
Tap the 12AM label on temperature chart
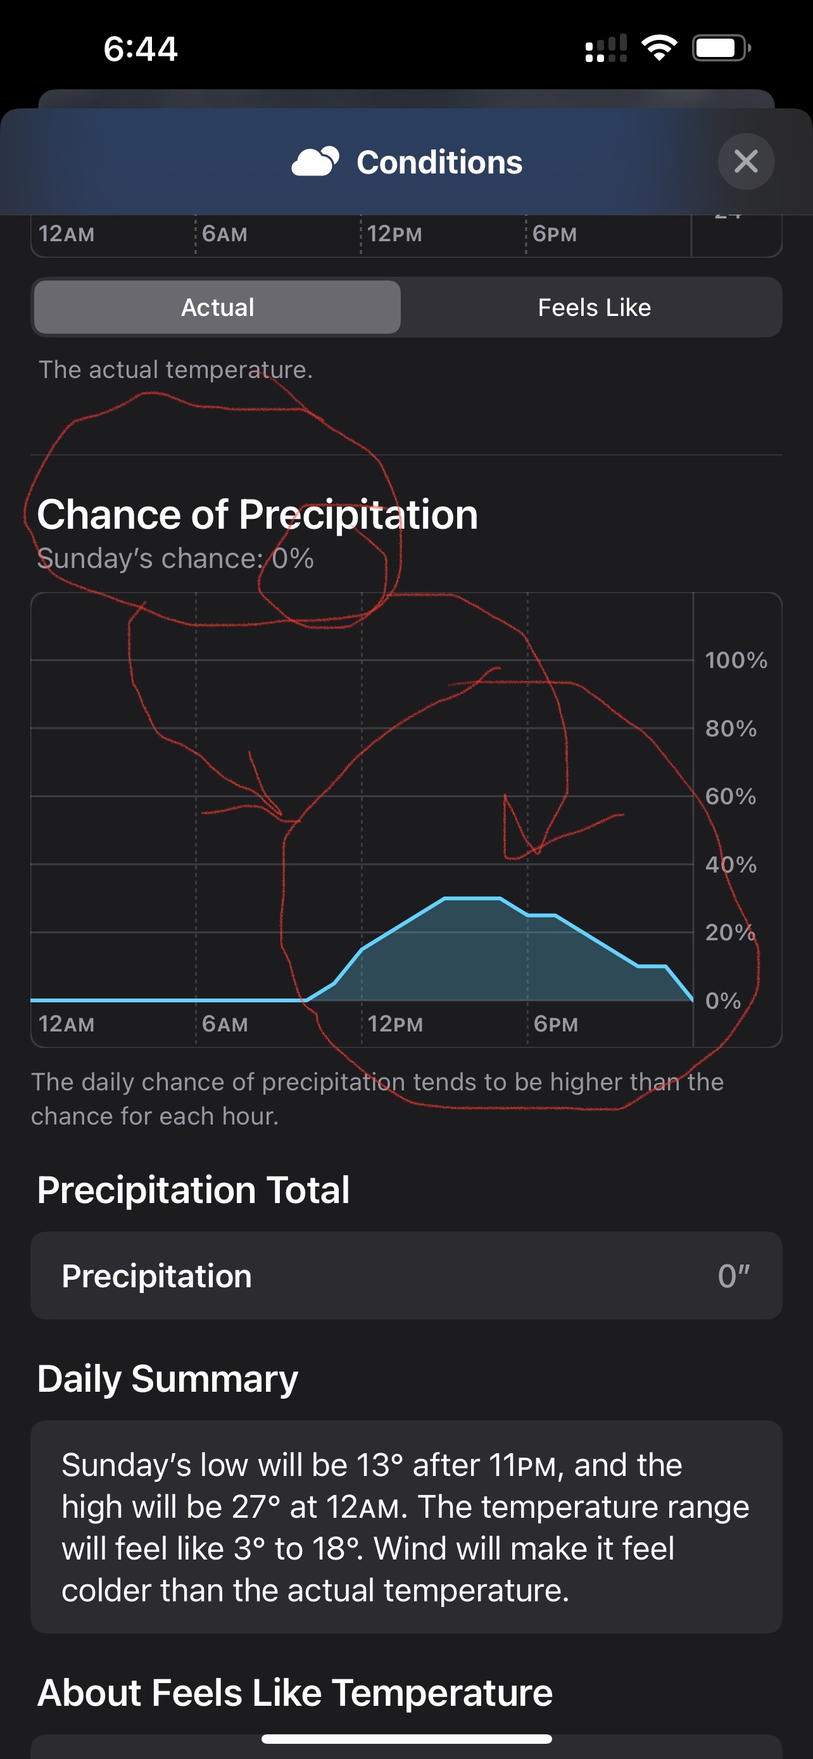(66, 234)
